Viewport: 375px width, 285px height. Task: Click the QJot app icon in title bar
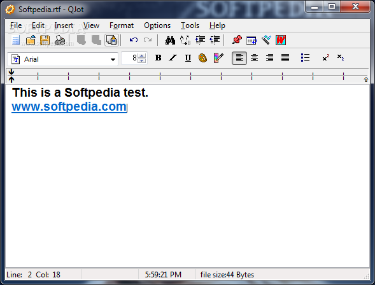click(x=10, y=10)
